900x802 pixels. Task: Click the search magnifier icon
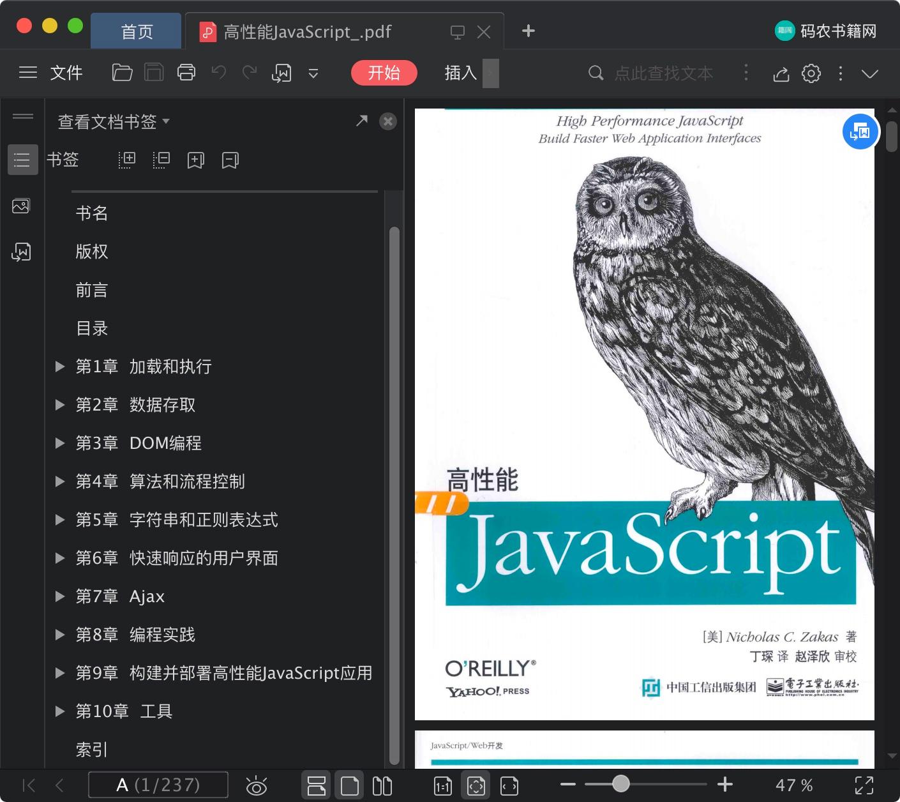[x=596, y=73]
